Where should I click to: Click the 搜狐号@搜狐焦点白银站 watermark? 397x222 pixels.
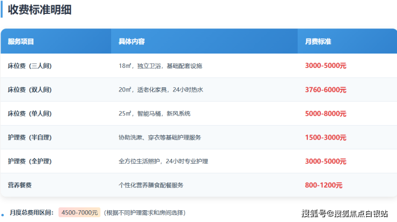click(x=344, y=213)
